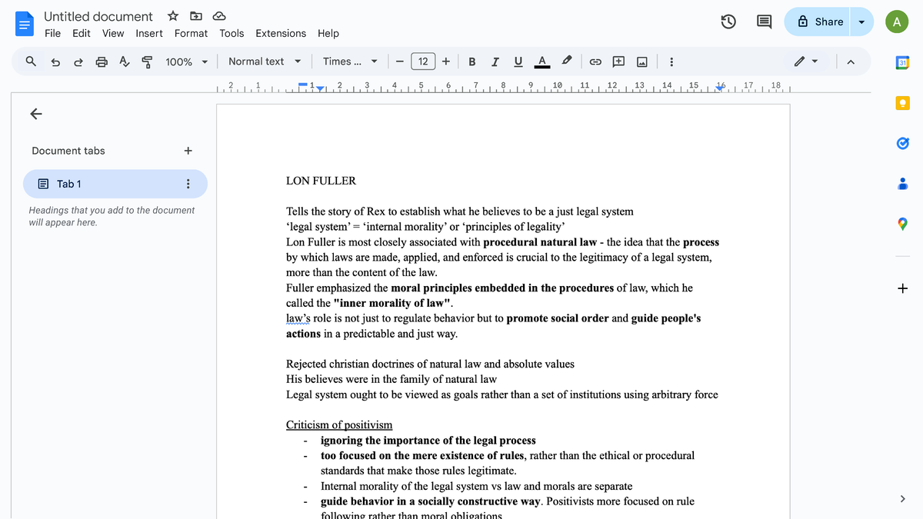Viewport: 923px width, 519px height.
Task: Click the Move to folder icon
Action: coord(196,16)
